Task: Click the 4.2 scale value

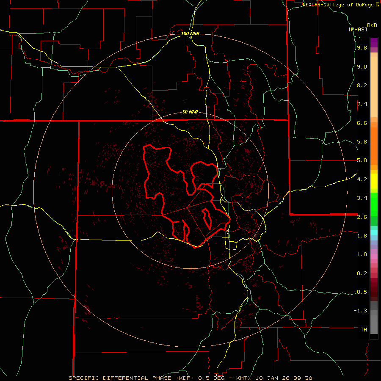Action: coord(362,179)
